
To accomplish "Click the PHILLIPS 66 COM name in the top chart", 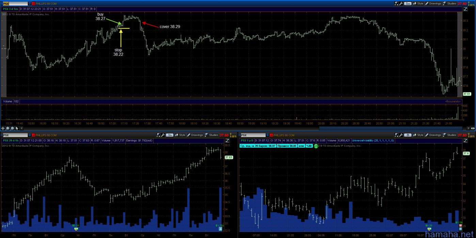I will [x=46, y=3].
